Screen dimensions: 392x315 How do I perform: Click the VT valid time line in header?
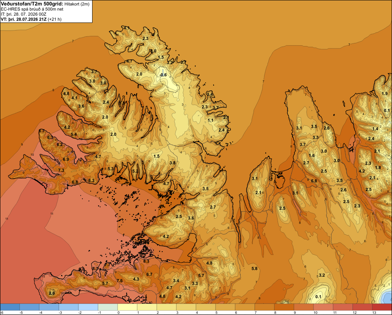coord(31,19)
